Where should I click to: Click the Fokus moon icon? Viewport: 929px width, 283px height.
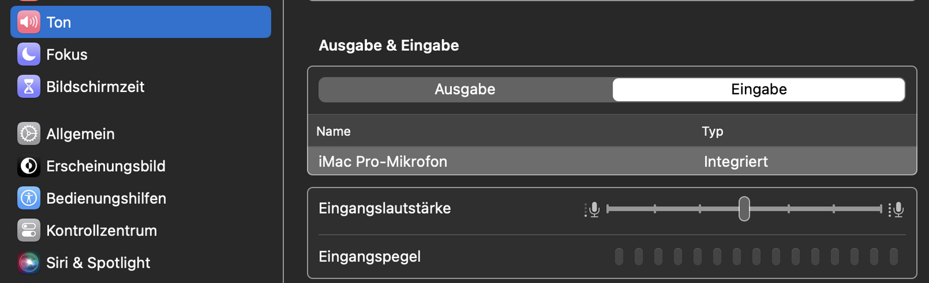pyautogui.click(x=28, y=54)
